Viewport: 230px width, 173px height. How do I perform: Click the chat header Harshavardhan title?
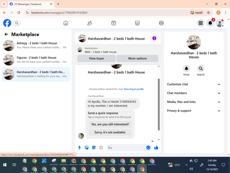pos(116,39)
